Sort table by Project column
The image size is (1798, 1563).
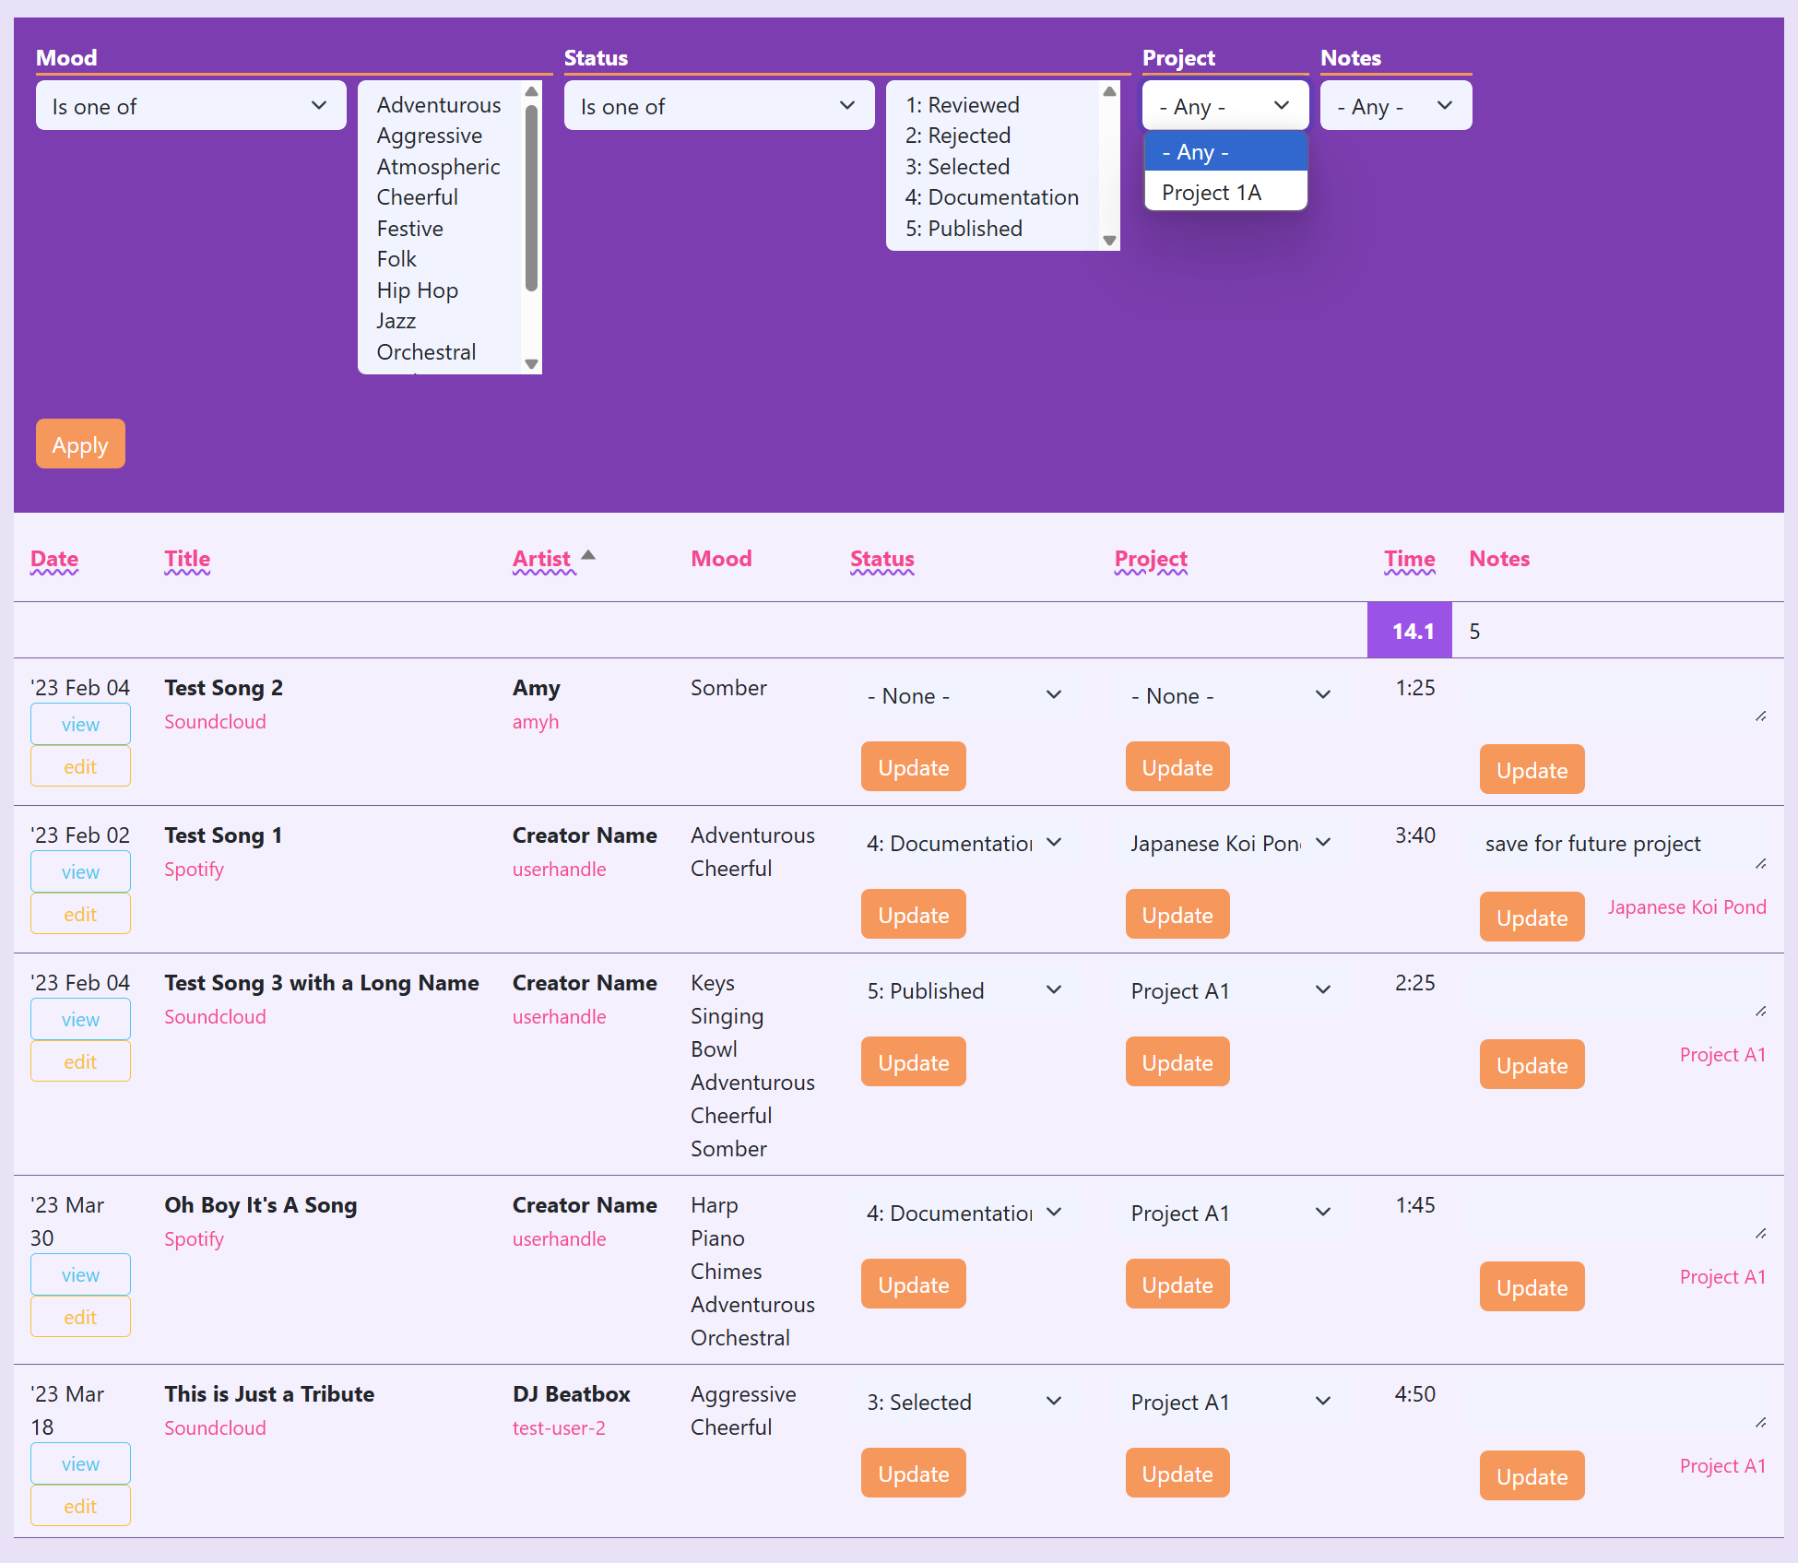pos(1151,559)
